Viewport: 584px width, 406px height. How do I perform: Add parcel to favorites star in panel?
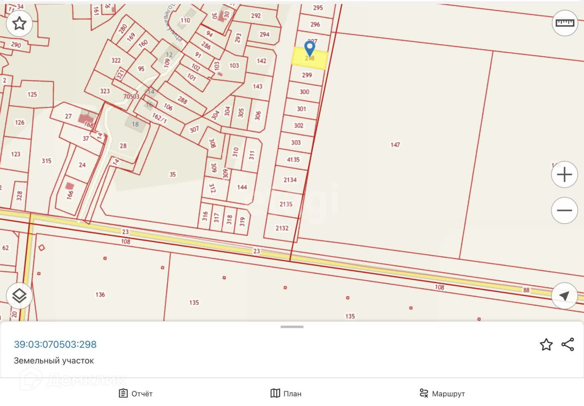point(546,345)
